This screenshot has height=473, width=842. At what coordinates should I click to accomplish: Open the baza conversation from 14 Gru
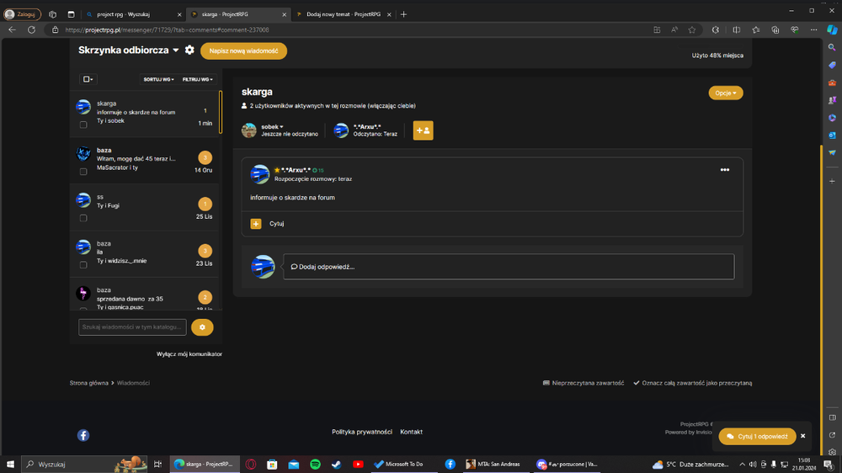coord(145,161)
